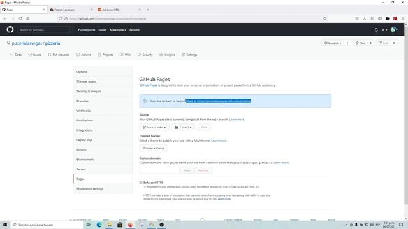Image resolution: width=408 pixels, height=229 pixels.
Task: Close the Pages browser tab
Action: pyautogui.click(x=44, y=10)
